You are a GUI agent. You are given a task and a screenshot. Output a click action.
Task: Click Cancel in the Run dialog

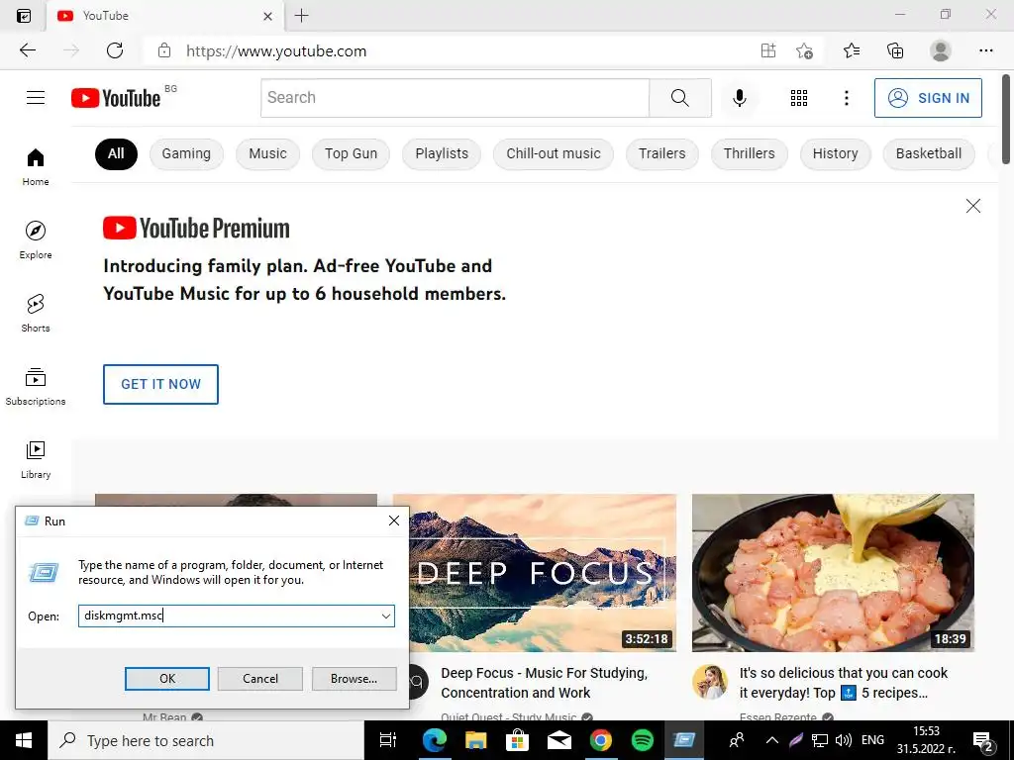(x=260, y=679)
